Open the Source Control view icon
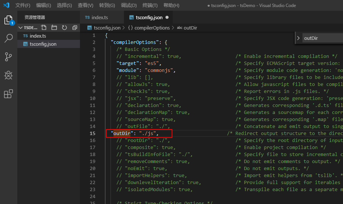 click(x=8, y=57)
